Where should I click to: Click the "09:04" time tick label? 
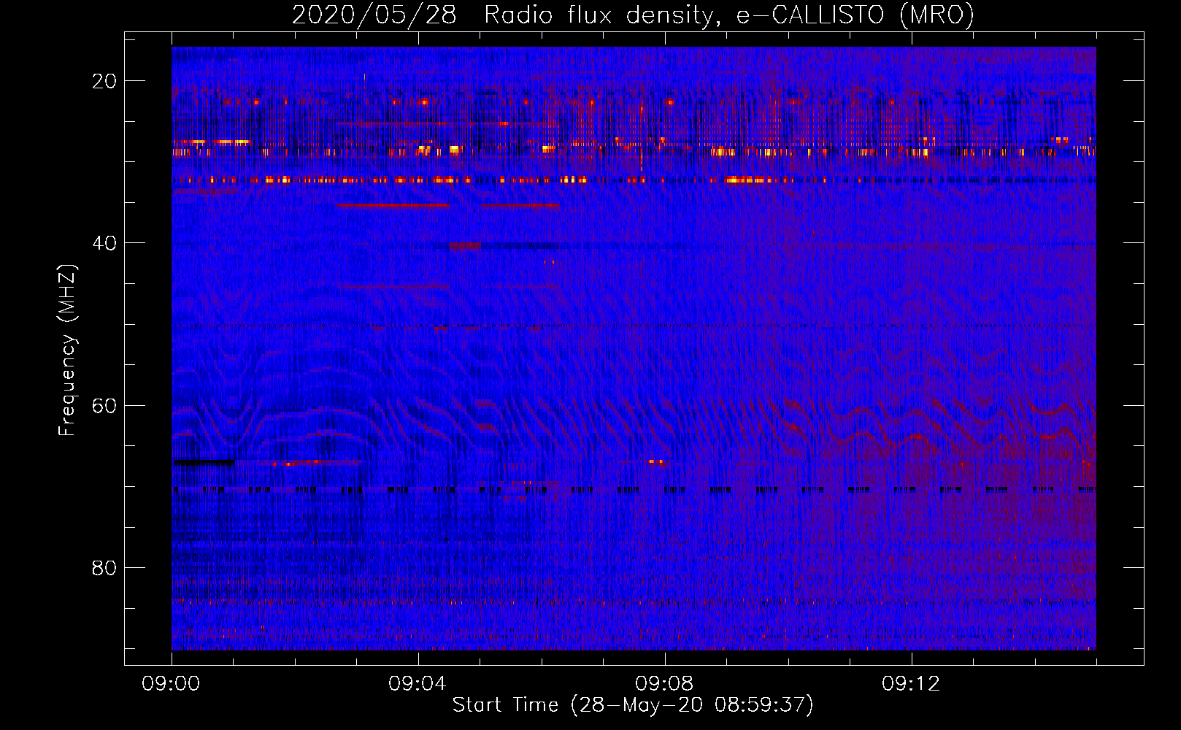coord(418,684)
